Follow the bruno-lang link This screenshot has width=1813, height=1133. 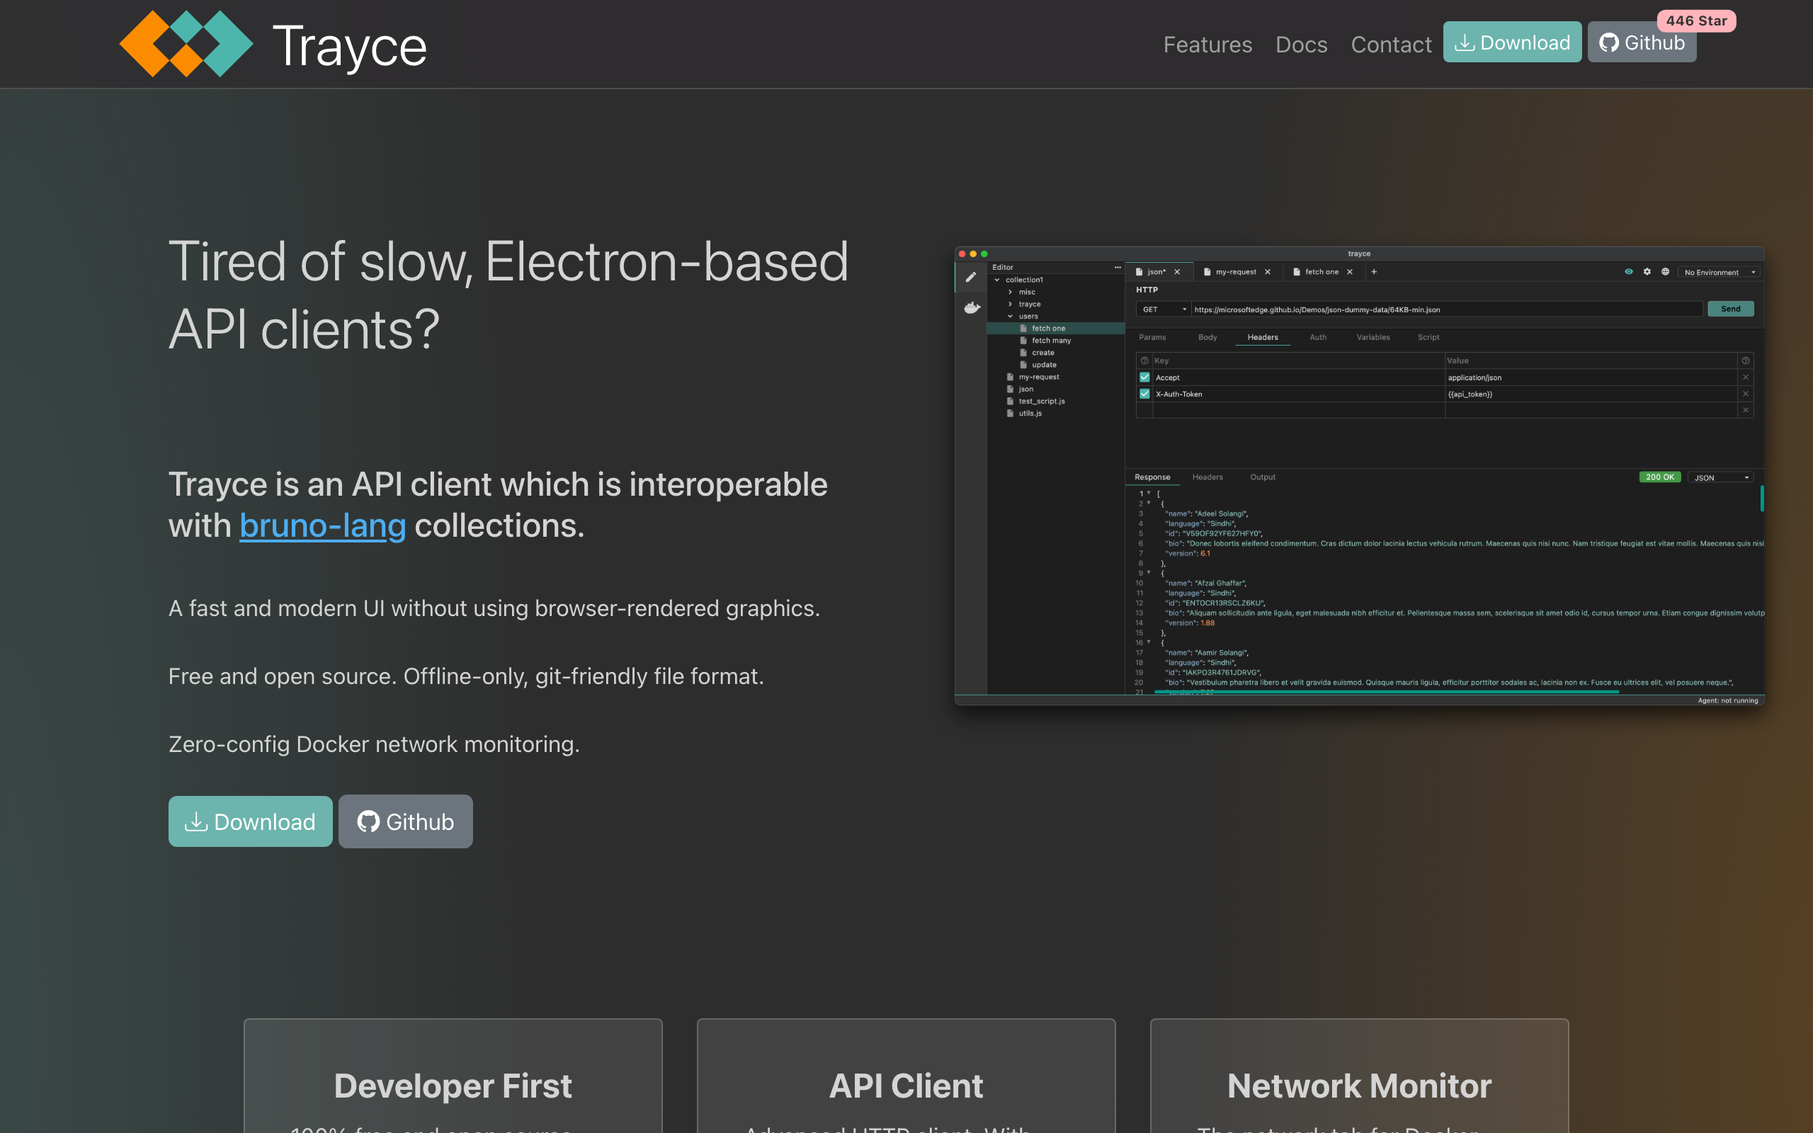pos(323,526)
